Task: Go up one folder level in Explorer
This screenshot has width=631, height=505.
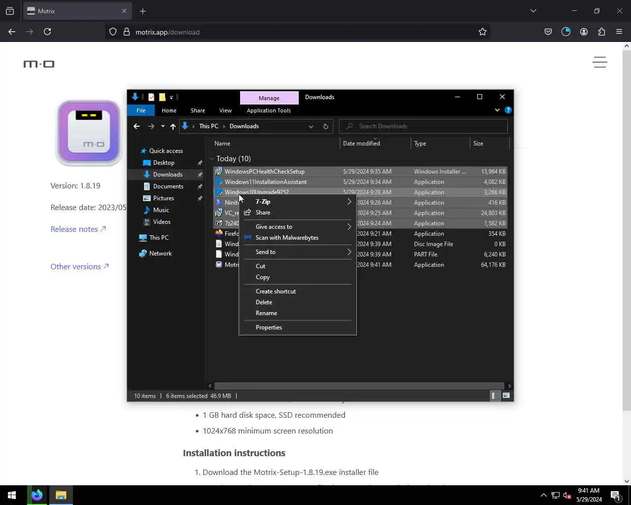Action: point(173,126)
